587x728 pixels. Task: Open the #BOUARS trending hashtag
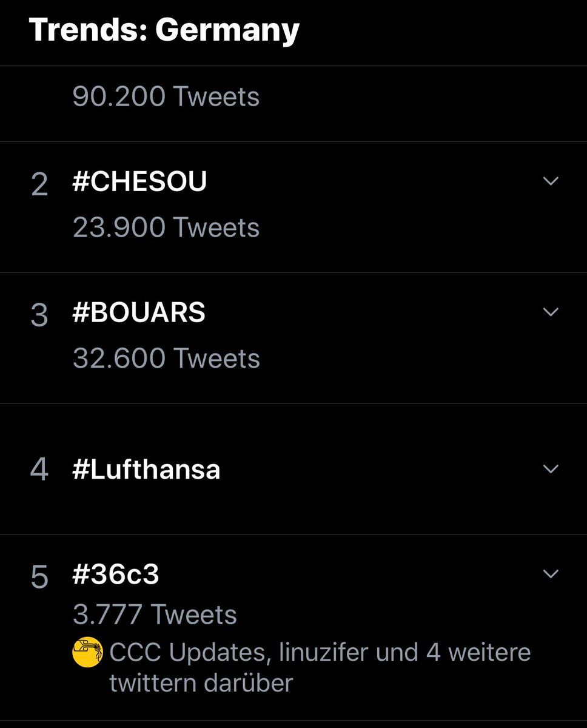coord(139,312)
